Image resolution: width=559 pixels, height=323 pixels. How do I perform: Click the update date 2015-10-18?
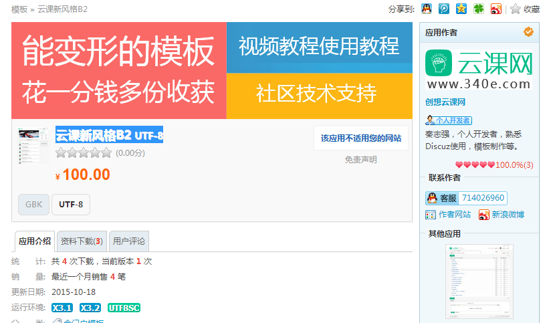pos(74,292)
